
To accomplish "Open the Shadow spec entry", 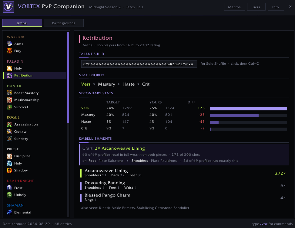I will click(x=35, y=170).
